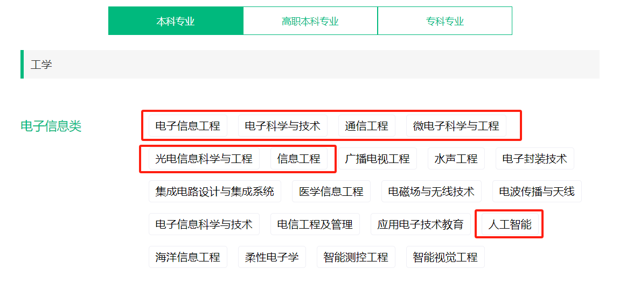Click the 信息工程 tag
This screenshot has height=297, width=626.
[298, 159]
